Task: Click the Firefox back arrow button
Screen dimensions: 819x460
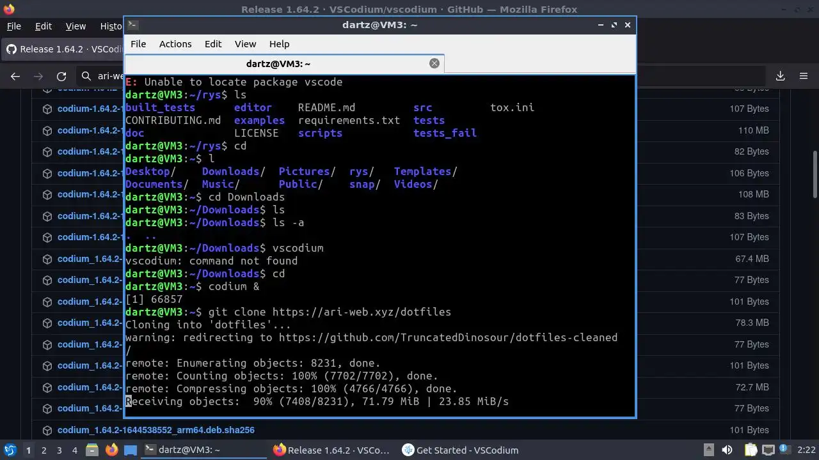Action: click(x=15, y=76)
